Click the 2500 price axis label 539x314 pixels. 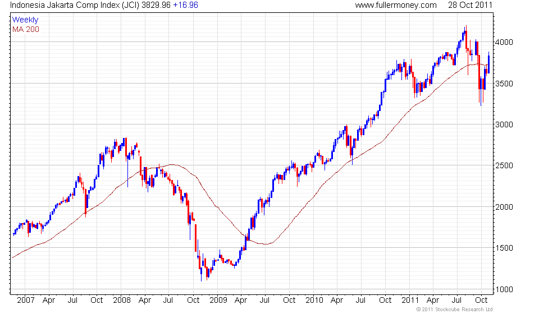[504, 165]
